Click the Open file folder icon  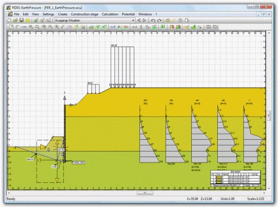[x=16, y=21]
